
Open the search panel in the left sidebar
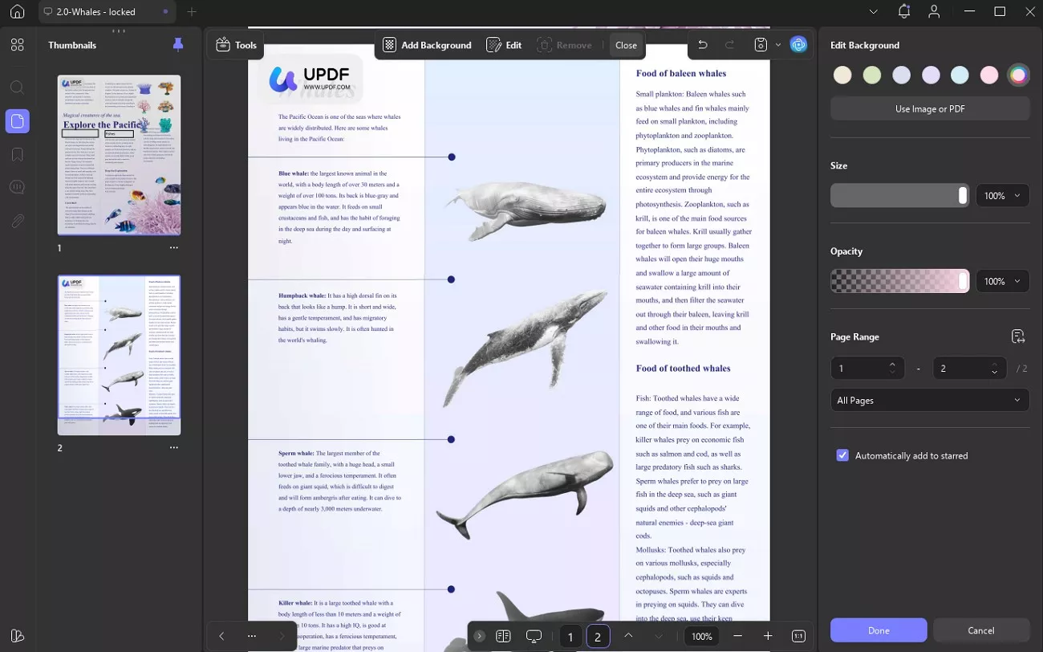(x=18, y=88)
